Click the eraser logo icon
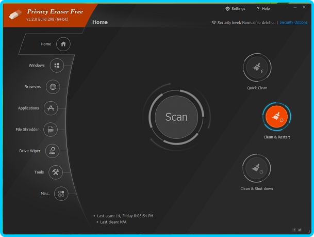The height and width of the screenshot is (237, 314). [15, 14]
